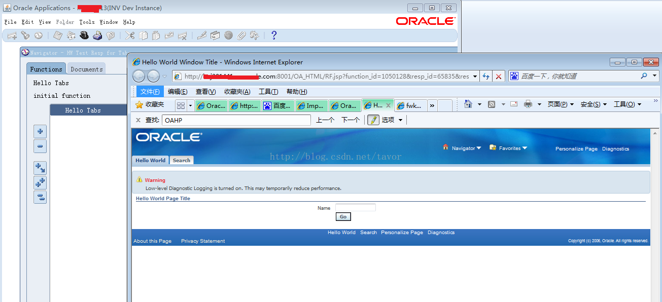Viewport: 662px width, 302px height.
Task: Open File menu in Oracle Applications
Action: tap(10, 22)
